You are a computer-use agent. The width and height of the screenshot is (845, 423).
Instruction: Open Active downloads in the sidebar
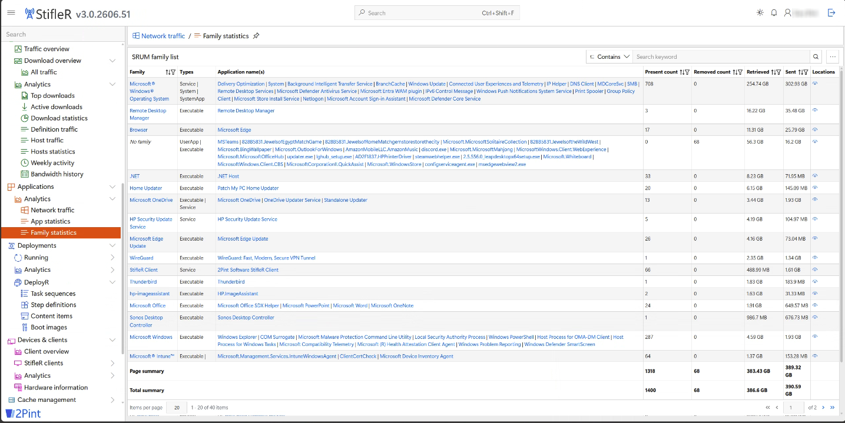[x=57, y=106]
